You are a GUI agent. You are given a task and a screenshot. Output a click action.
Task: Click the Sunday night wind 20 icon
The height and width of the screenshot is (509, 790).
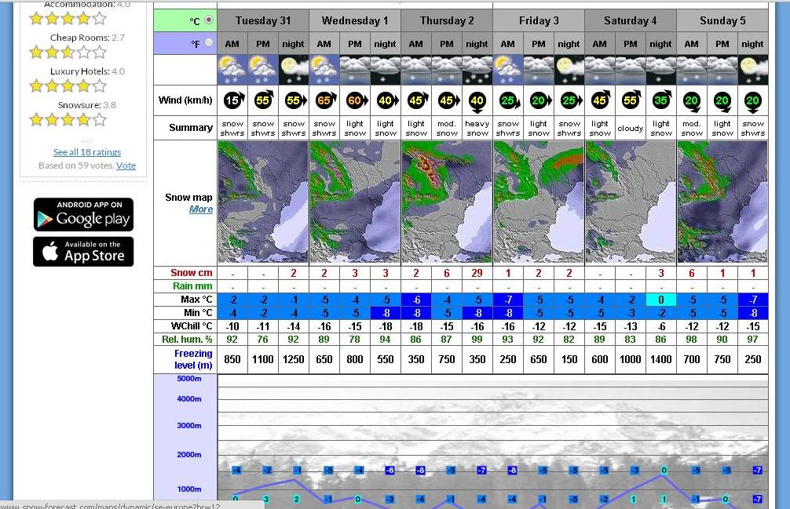coord(753,101)
